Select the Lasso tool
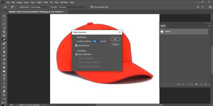213x106 pixels. click(x=4, y=24)
